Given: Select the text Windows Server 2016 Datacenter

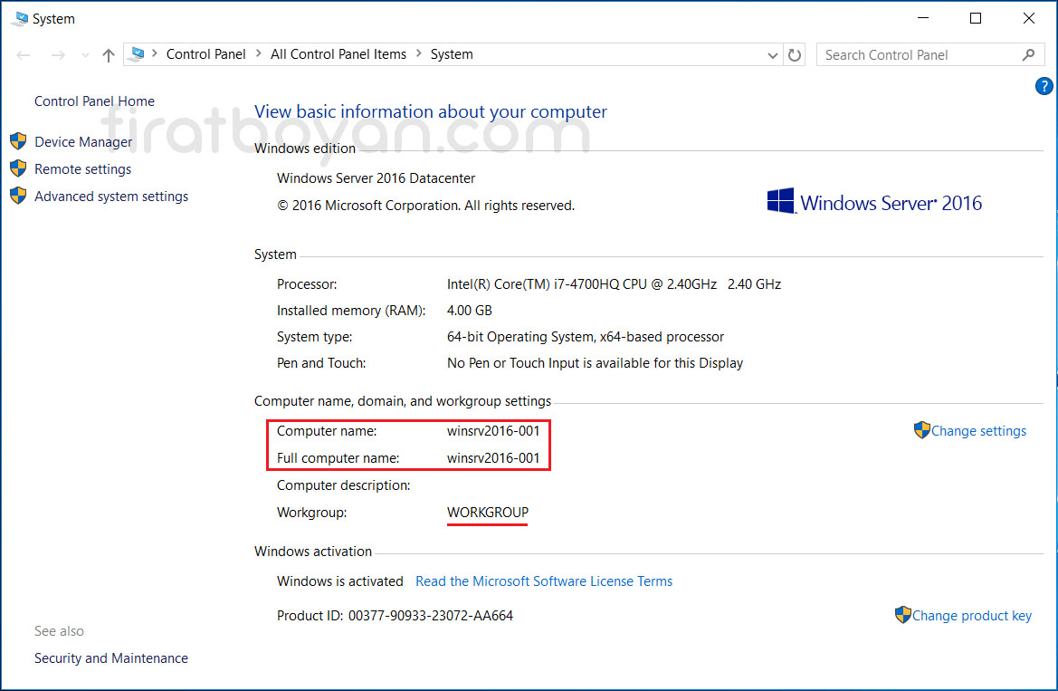Looking at the screenshot, I should [x=376, y=178].
